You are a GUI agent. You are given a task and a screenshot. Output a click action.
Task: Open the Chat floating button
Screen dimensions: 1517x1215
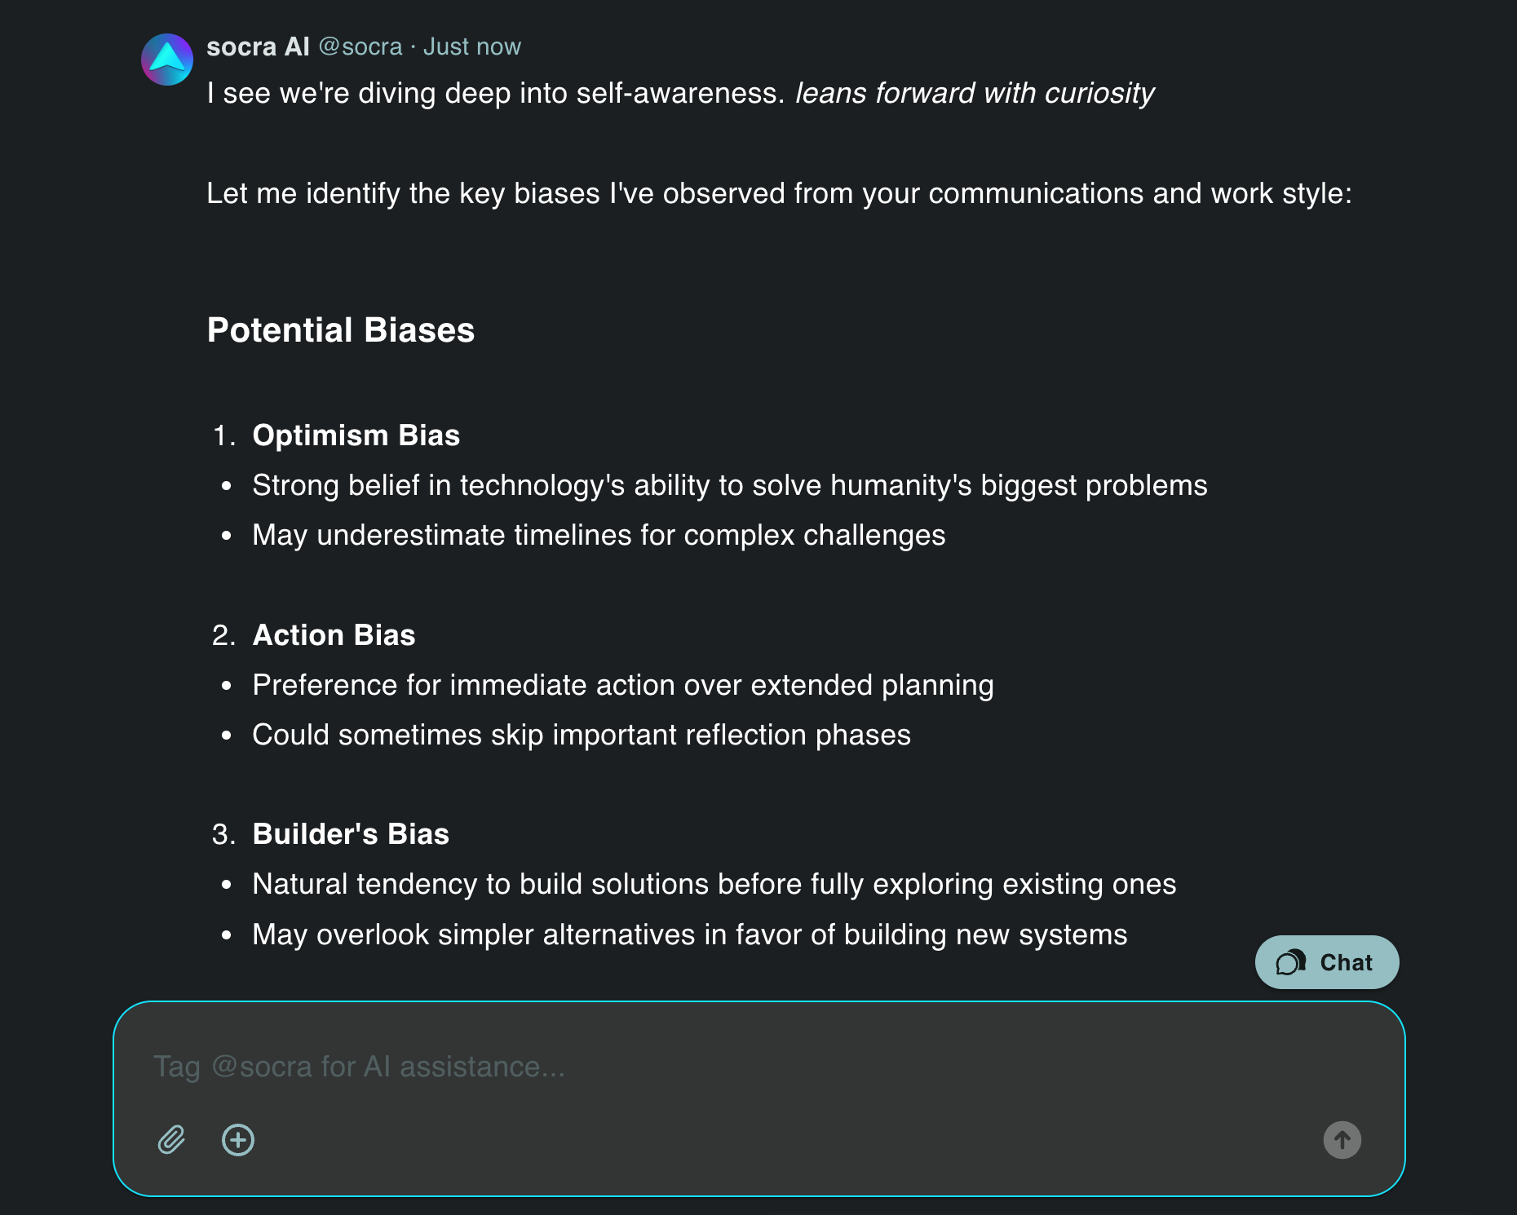click(x=1326, y=962)
